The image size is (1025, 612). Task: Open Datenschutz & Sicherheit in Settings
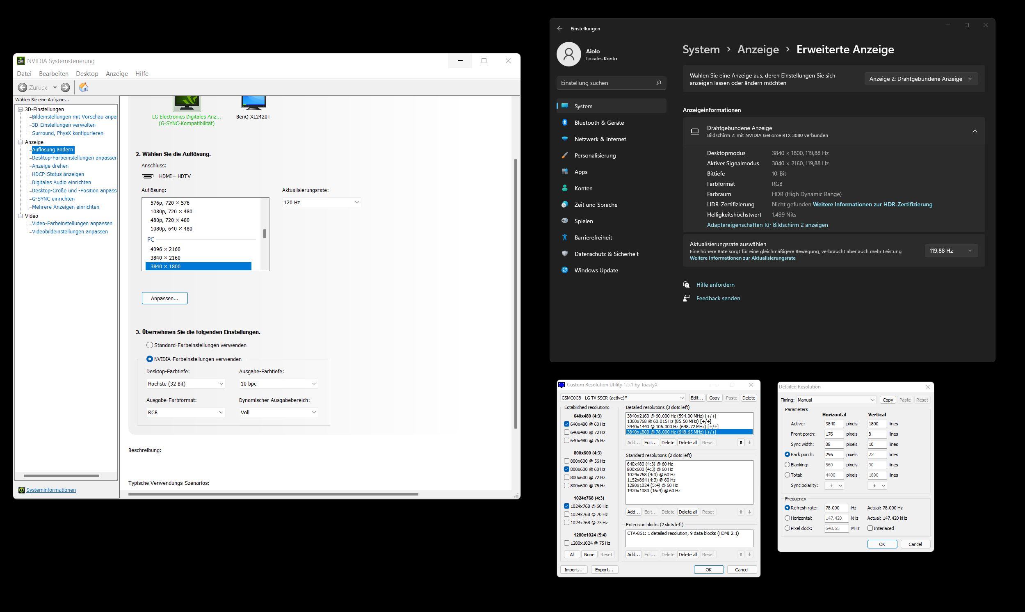pos(612,254)
